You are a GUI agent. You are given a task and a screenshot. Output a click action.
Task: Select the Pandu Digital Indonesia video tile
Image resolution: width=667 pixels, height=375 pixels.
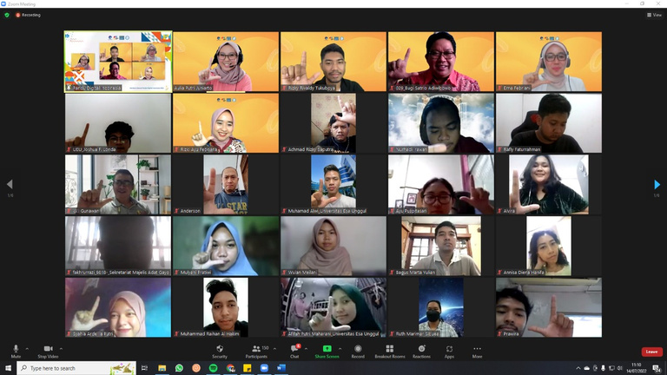click(117, 62)
